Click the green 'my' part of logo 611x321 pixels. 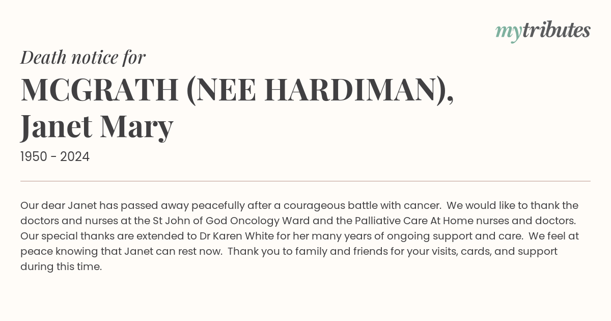[x=508, y=33]
